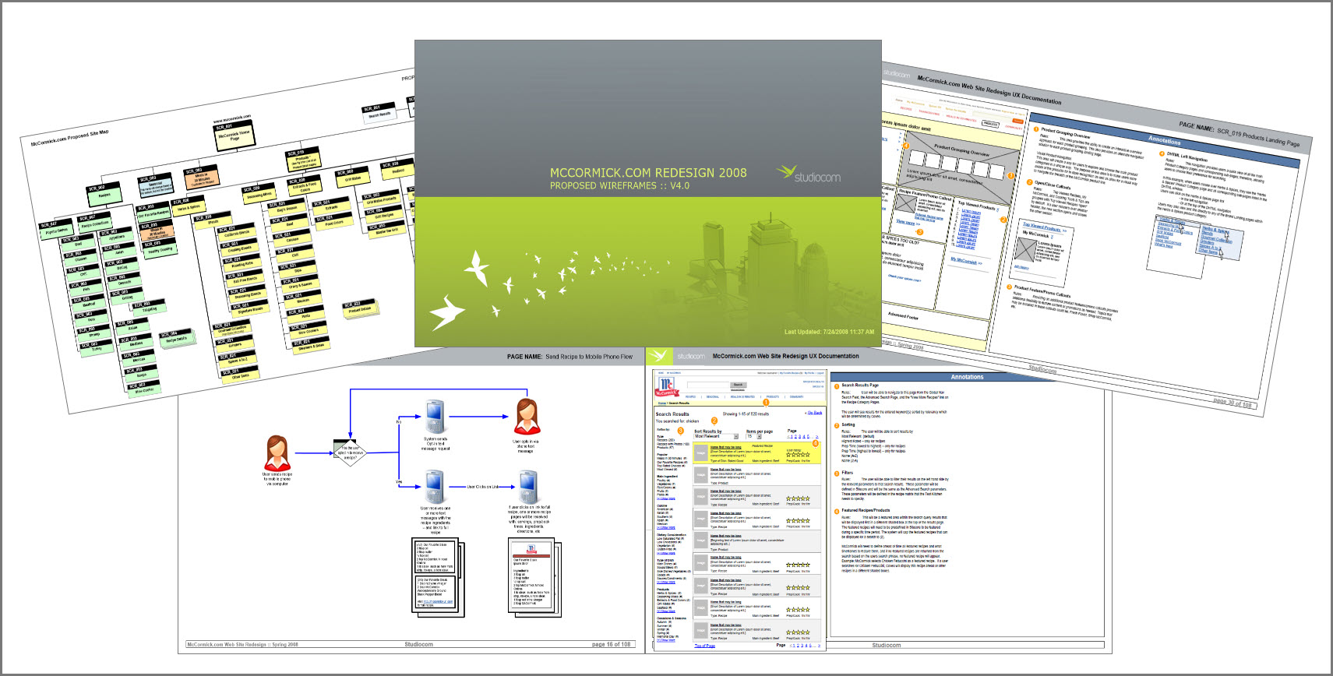Click the 'Grill Mates' box in the site map
Viewport: 1333px width, 676px height.
(352, 176)
